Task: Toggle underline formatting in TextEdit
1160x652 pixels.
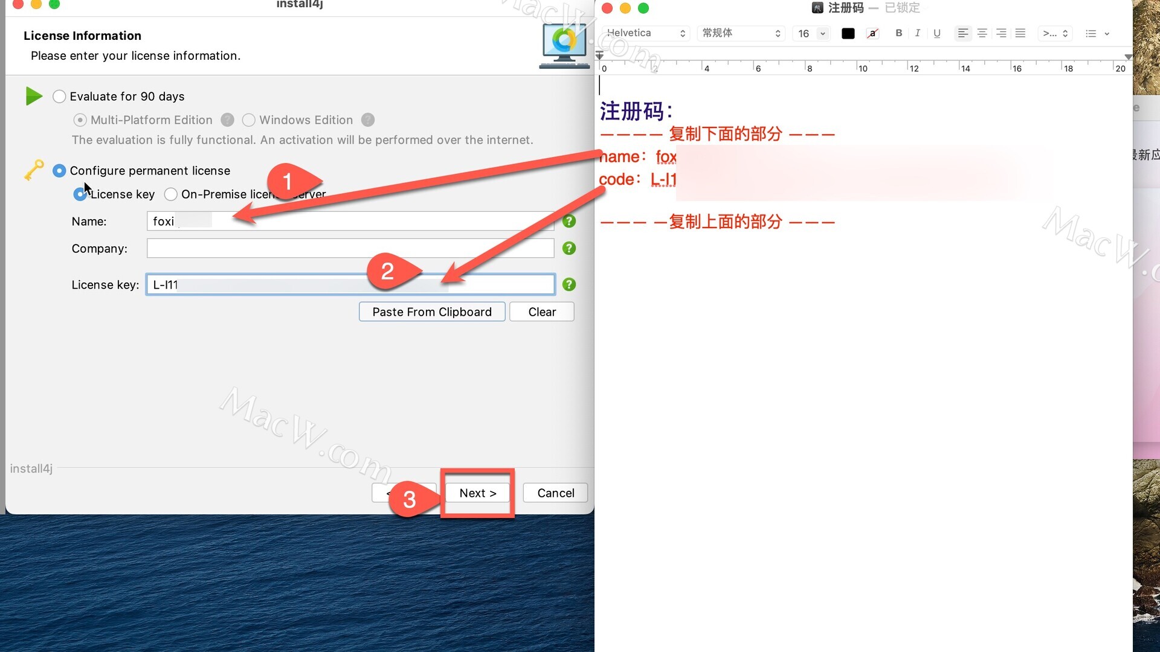Action: [x=937, y=33]
